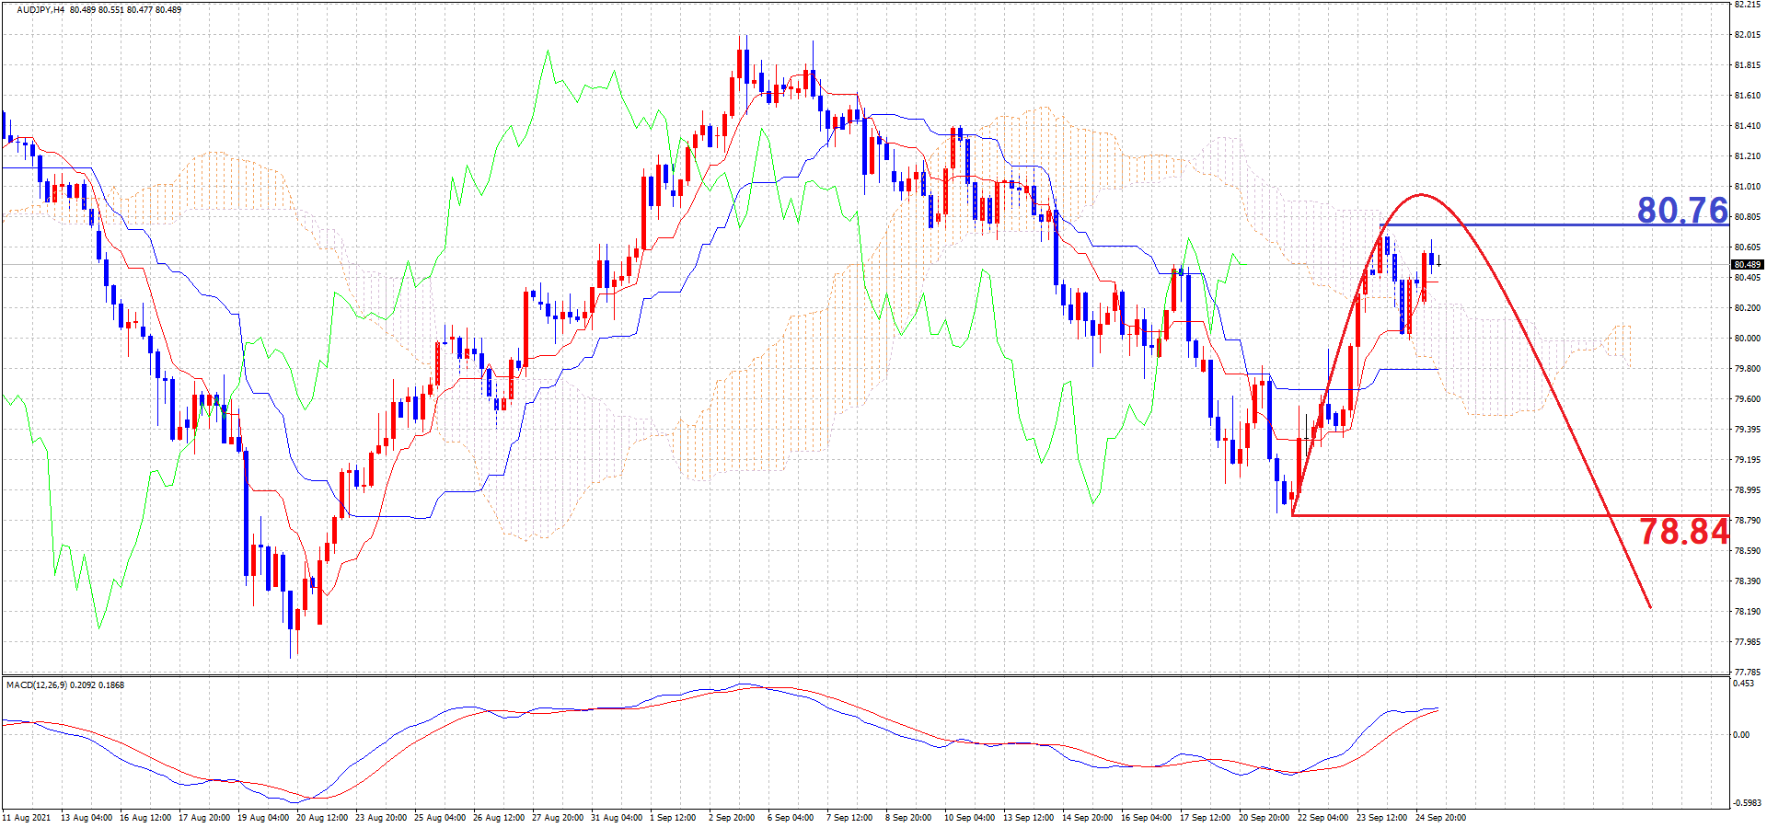1767x828 pixels.
Task: Click the red 78.84 target label
Action: (1683, 532)
